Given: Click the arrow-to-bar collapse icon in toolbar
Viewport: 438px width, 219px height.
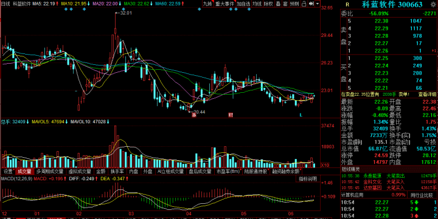Looking at the screenshot, I should click(311, 4).
